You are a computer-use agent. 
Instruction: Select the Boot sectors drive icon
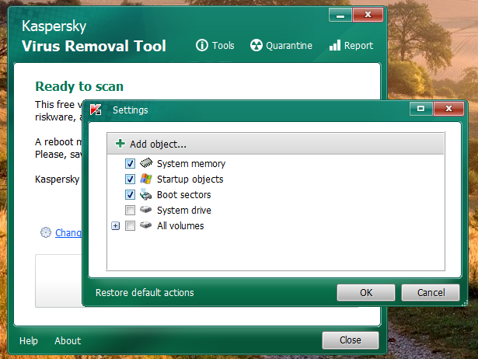click(x=146, y=195)
